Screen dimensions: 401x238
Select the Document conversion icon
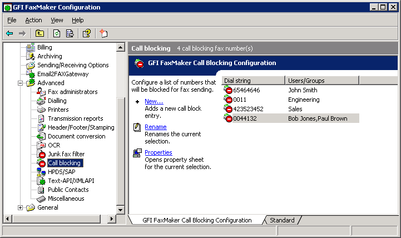41,136
